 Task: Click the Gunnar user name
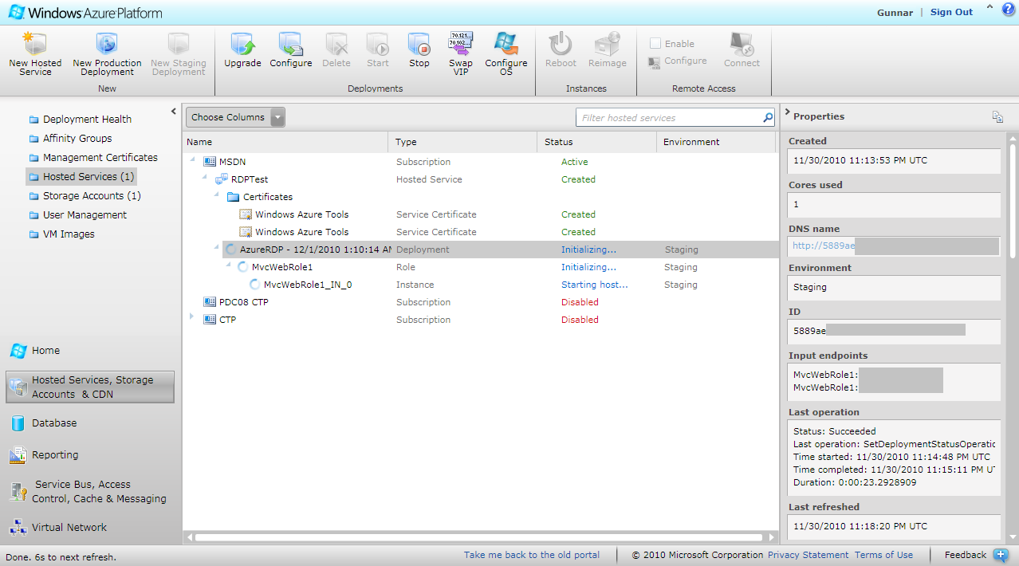tap(895, 12)
